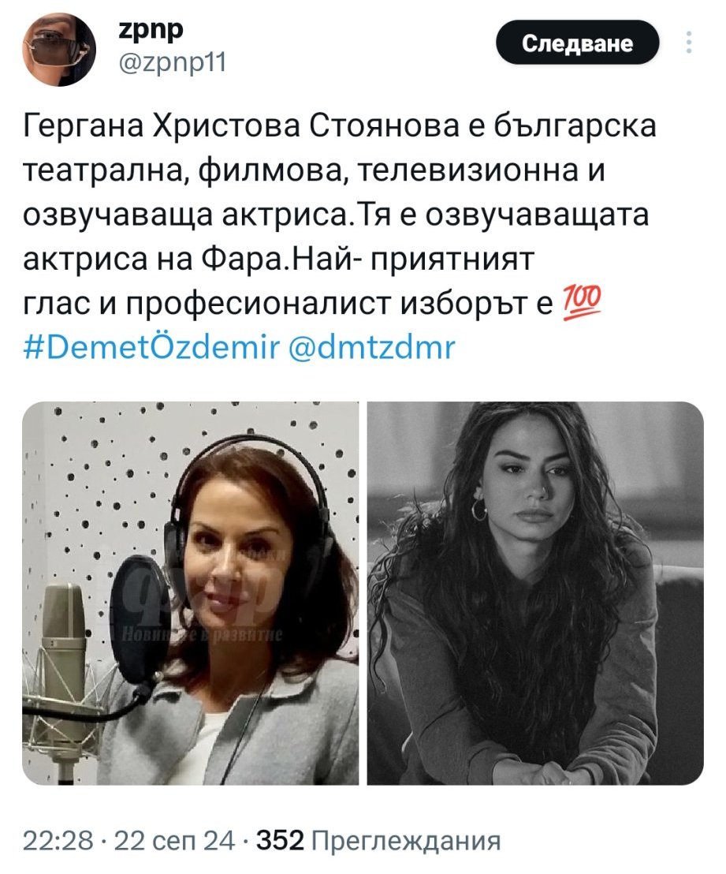Follow the account with the Следване button

tap(577, 43)
